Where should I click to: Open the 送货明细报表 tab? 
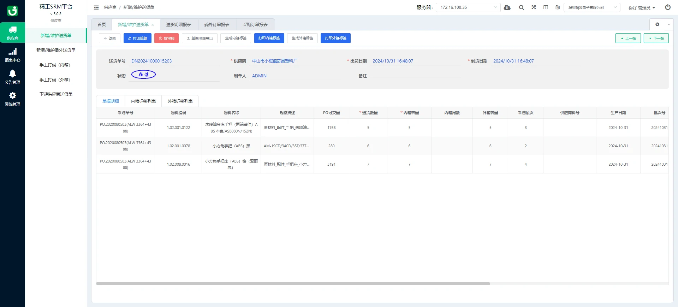[178, 25]
